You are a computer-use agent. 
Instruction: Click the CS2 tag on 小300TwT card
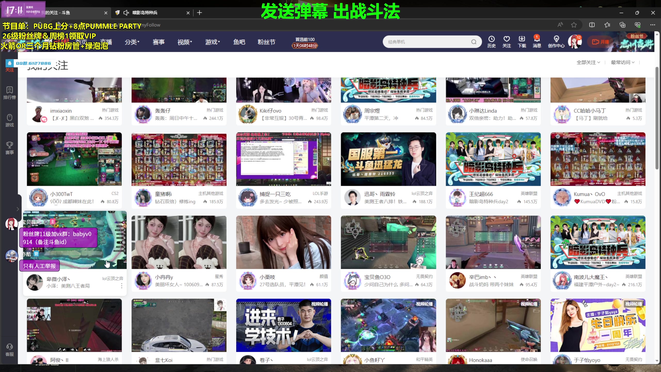[x=115, y=193]
